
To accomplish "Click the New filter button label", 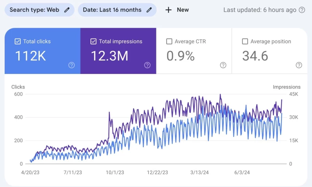I will [x=183, y=10].
